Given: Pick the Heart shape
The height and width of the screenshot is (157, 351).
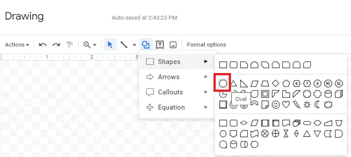Looking at the screenshot, I should (x=286, y=104).
